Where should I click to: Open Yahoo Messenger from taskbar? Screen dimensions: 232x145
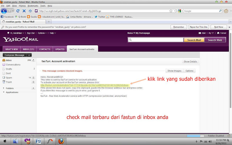click(x=27, y=141)
